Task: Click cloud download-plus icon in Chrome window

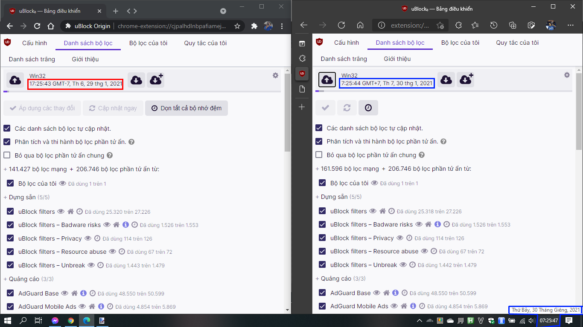Action: (156, 80)
